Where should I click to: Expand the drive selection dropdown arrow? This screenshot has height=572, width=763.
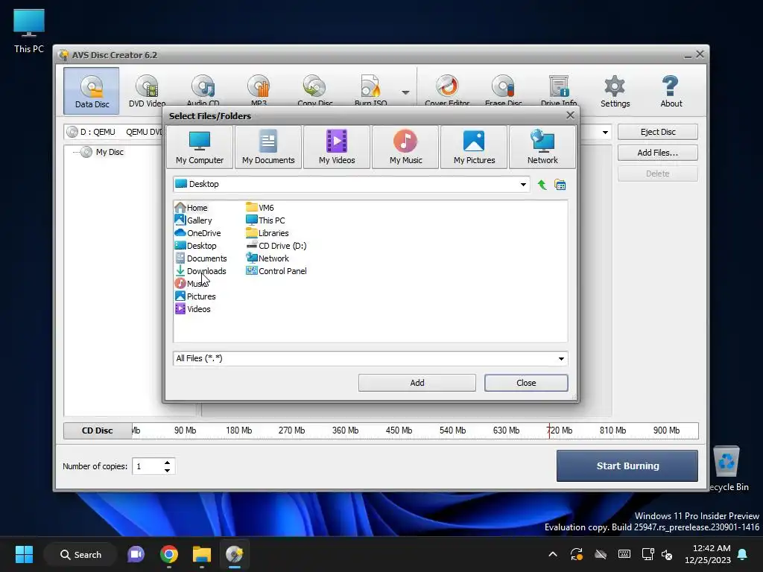tap(605, 132)
